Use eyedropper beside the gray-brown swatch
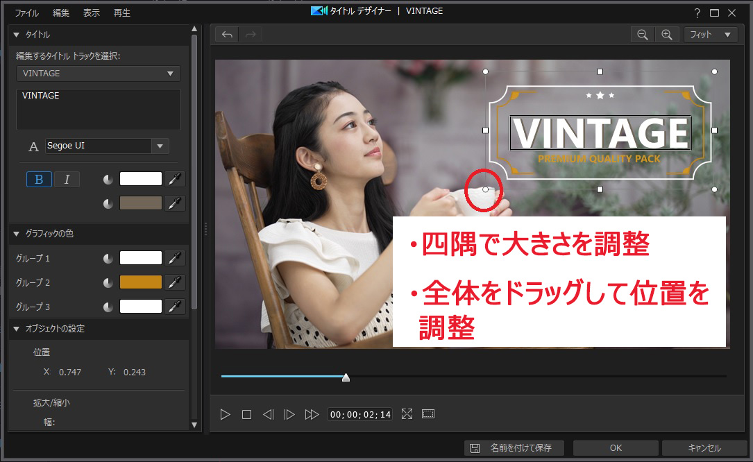Screen dimensions: 753x462 (x=175, y=203)
